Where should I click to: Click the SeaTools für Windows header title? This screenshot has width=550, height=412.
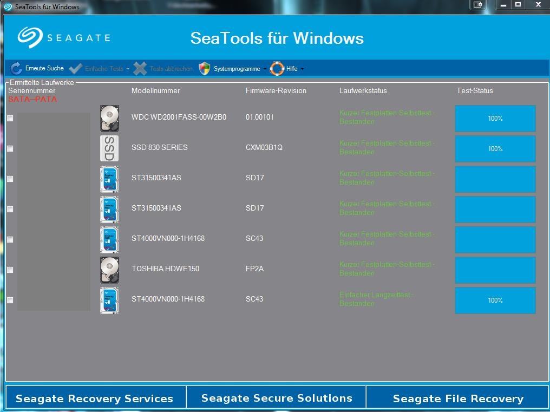click(x=277, y=38)
